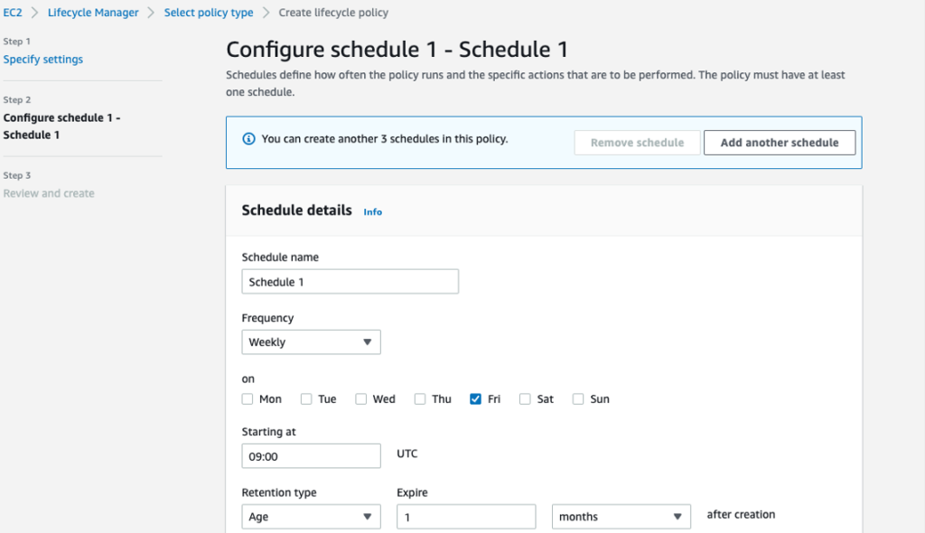
Task: Enable snapshots on Wed
Action: point(361,398)
